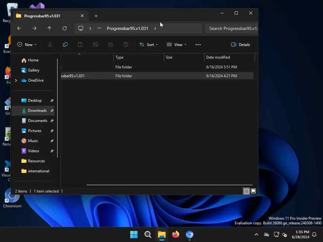This screenshot has height=242, width=323.
Task: Focus the Search Progressbar95.v1 field
Action: pos(232,28)
